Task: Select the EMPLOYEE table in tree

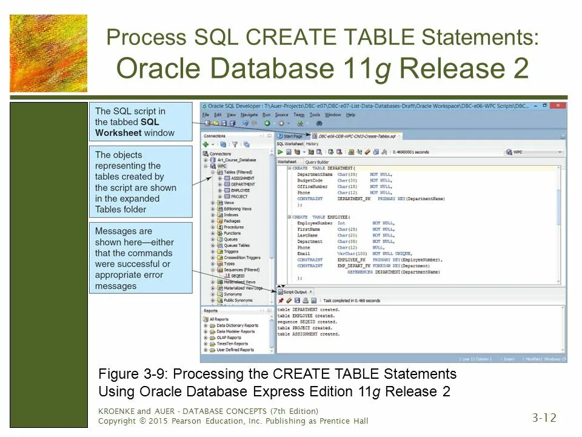Action: (x=240, y=190)
